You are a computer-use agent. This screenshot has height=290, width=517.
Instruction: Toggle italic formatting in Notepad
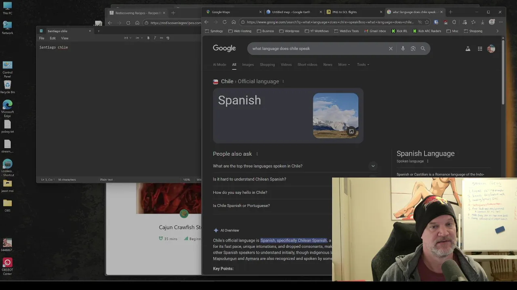[155, 38]
